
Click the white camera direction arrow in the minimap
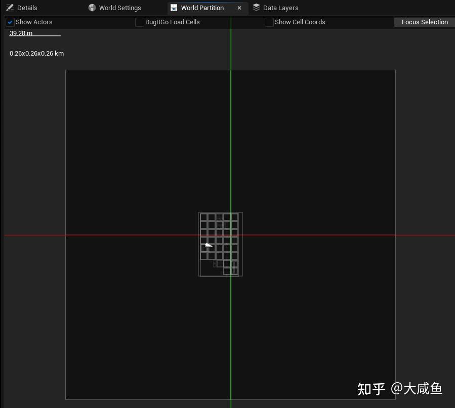coord(209,245)
